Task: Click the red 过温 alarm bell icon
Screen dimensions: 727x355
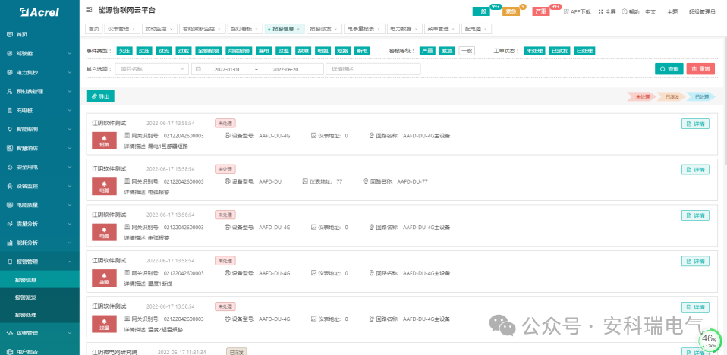Action: pos(104,321)
